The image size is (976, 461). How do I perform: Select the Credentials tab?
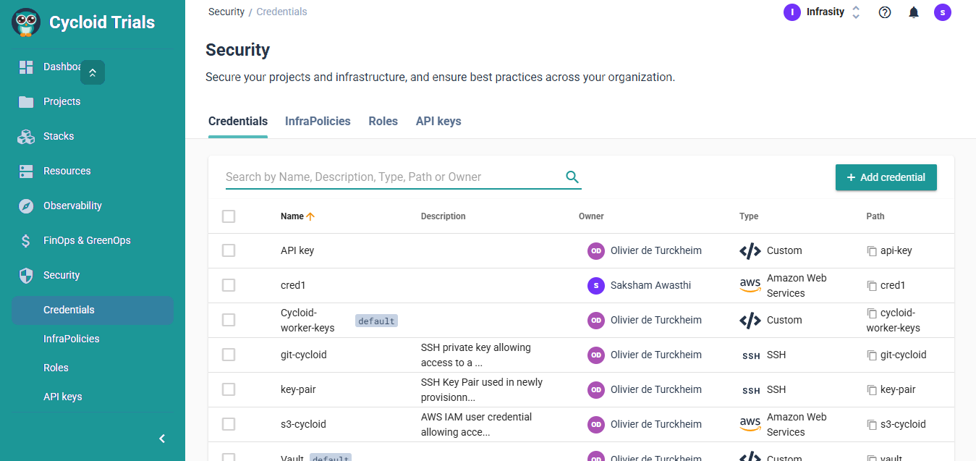(238, 122)
